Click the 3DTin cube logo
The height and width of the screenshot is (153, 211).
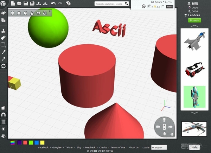pos(3,4)
